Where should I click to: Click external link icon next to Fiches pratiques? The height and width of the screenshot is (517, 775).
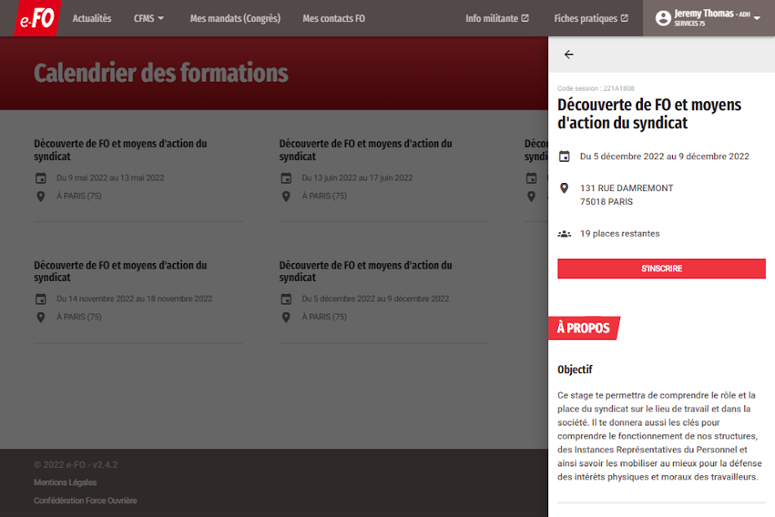[624, 18]
